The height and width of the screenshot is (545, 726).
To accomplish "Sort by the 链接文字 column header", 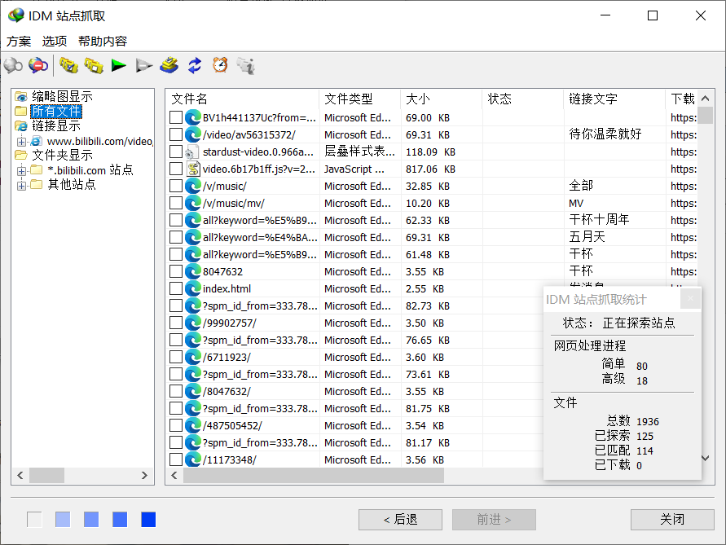I will coord(614,99).
